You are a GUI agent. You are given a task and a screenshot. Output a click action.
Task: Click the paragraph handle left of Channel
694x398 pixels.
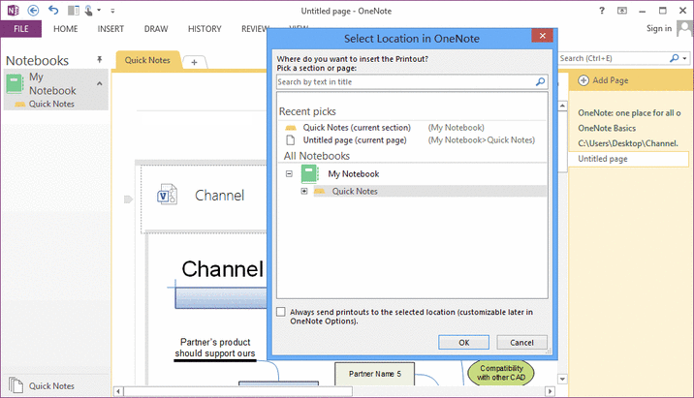click(x=128, y=199)
